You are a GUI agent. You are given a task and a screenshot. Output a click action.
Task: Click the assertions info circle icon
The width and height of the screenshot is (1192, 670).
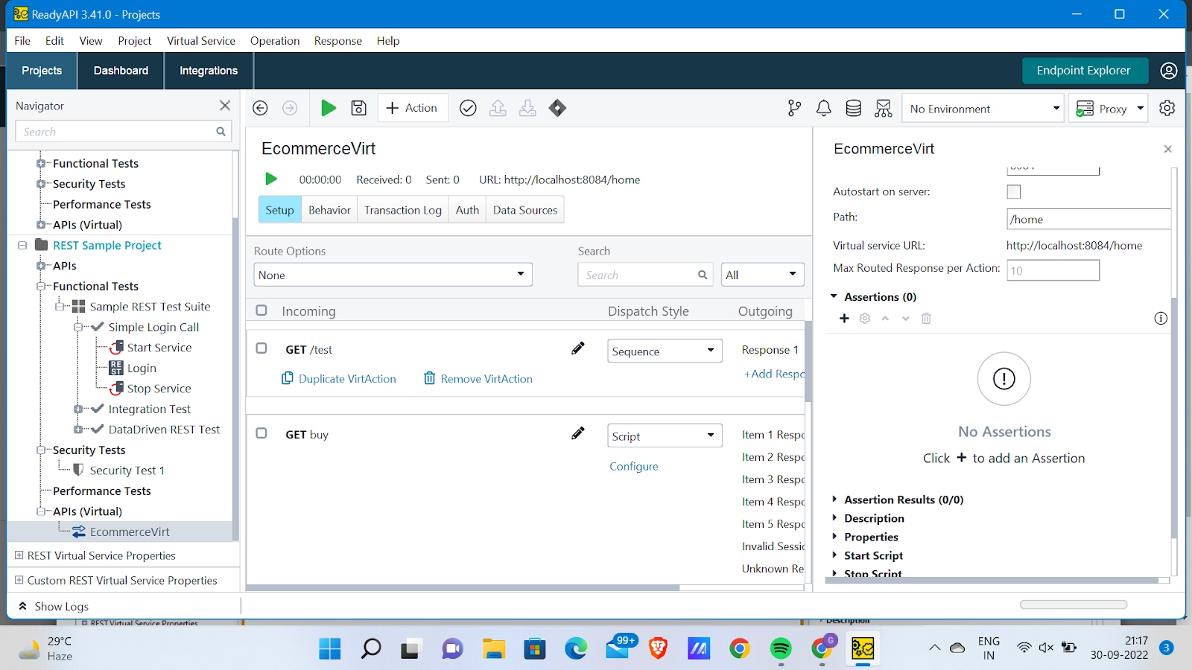[x=1160, y=318]
